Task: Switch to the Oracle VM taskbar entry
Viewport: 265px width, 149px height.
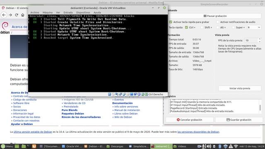Action: [x=72, y=146]
